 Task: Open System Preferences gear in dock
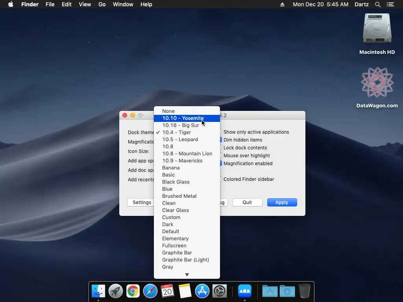coord(220,291)
